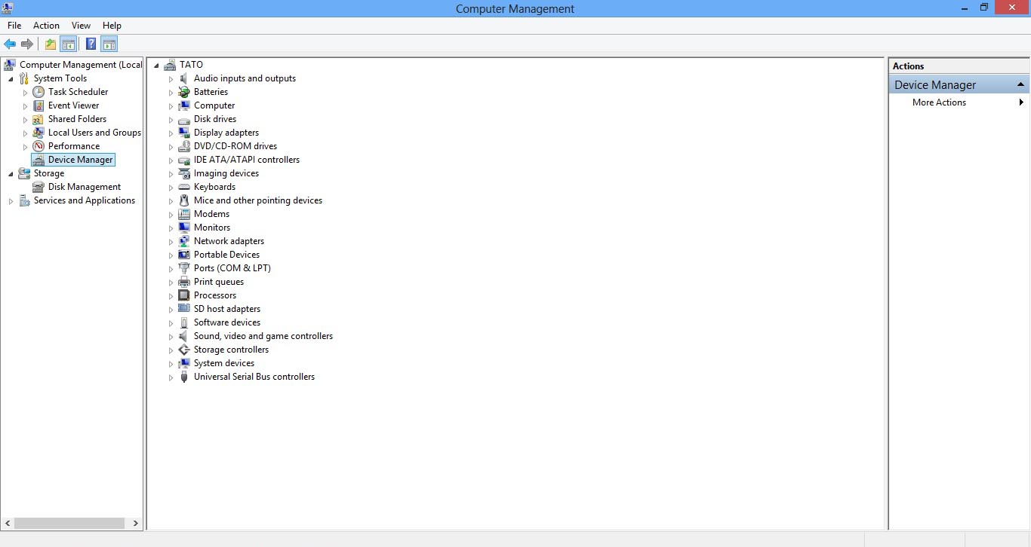This screenshot has width=1031, height=547.
Task: Select IDE ATA/ATAPI controllers category
Action: point(247,160)
